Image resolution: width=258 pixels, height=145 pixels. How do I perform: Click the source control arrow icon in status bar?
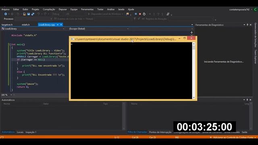point(210,137)
